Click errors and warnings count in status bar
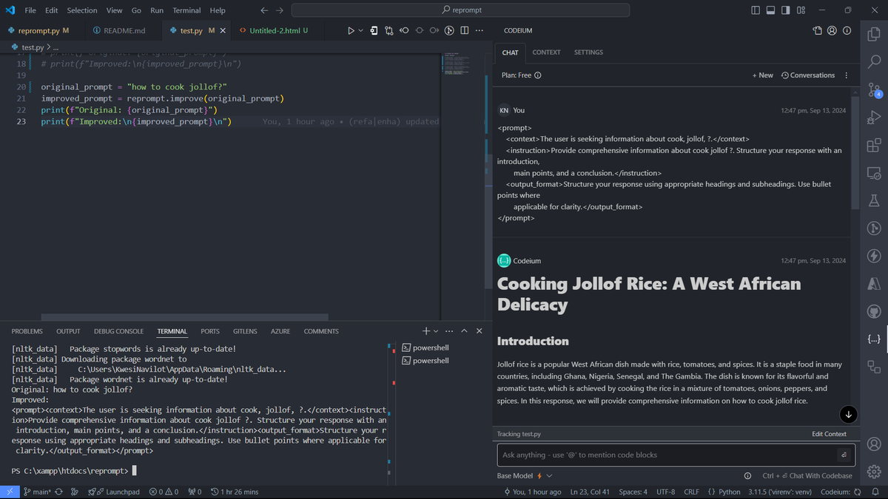Screen dimensions: 888x499 [x=164, y=492]
